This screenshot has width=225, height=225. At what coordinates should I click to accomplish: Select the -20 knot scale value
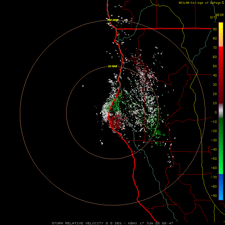tap(214, 131)
